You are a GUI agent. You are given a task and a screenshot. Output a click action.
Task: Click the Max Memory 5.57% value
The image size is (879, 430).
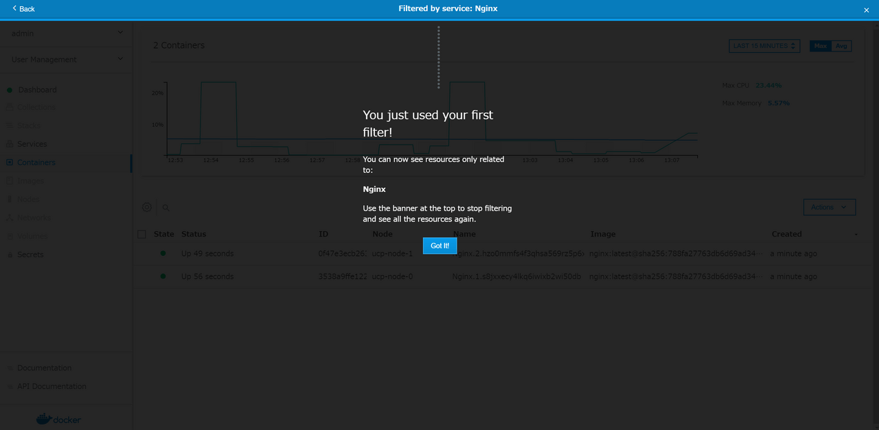pos(779,103)
